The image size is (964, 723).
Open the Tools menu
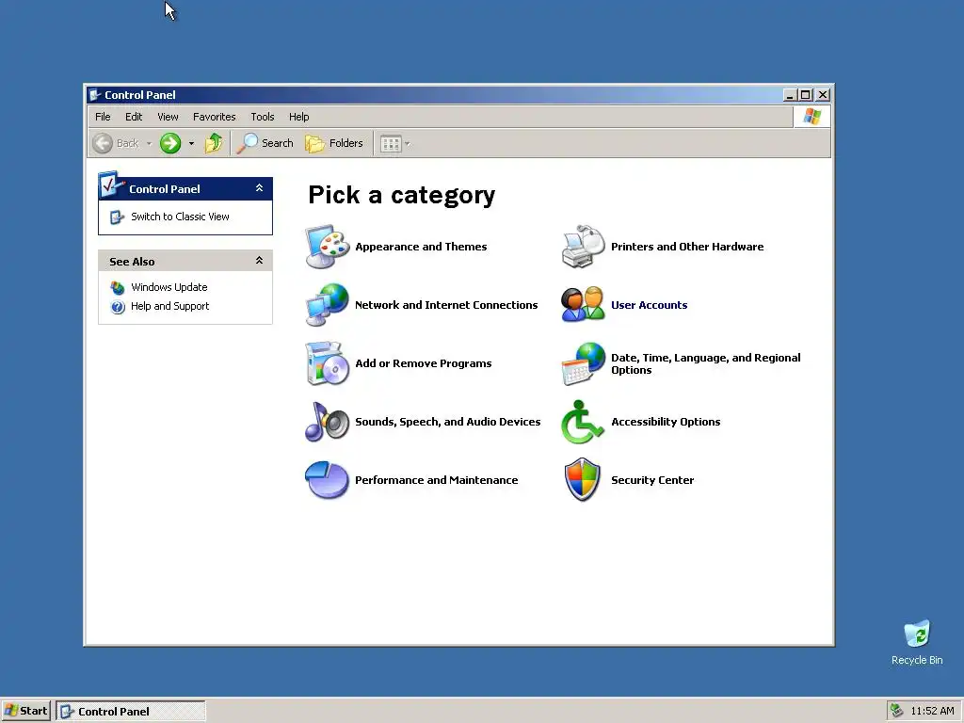[263, 117]
